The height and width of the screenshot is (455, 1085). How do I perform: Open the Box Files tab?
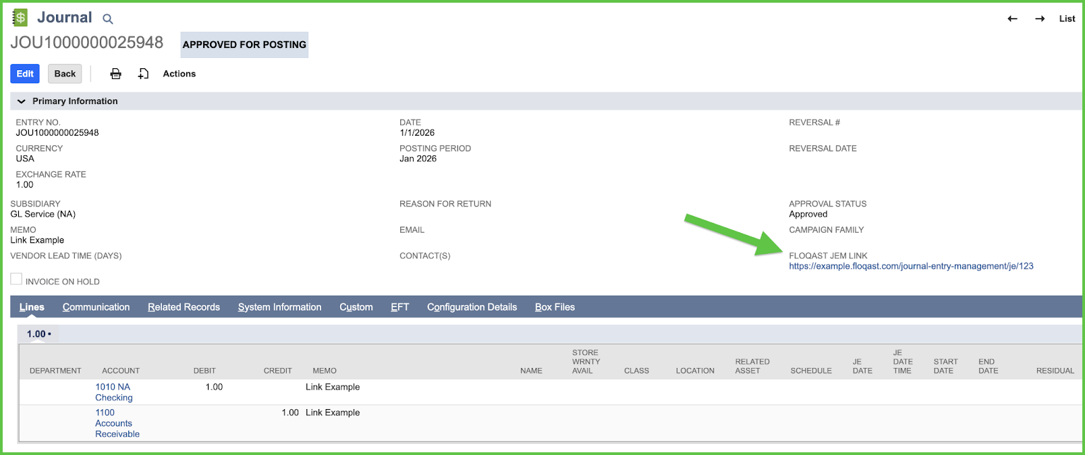[x=555, y=307]
